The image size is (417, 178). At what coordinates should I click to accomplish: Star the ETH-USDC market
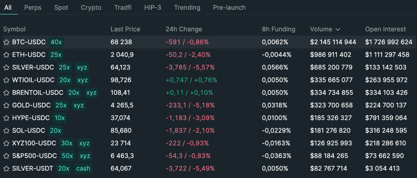coord(6,55)
